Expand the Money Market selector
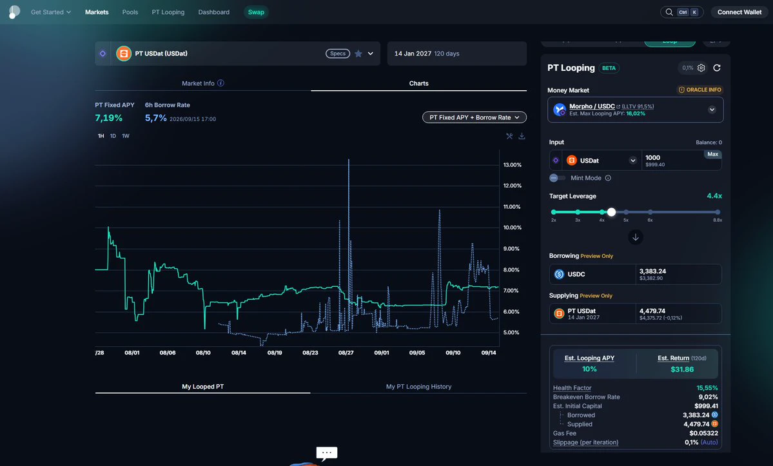 coord(712,110)
